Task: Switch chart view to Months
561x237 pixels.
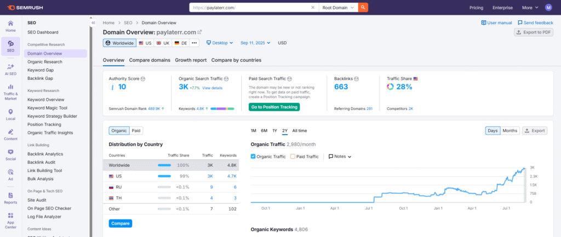Action: [x=510, y=131]
